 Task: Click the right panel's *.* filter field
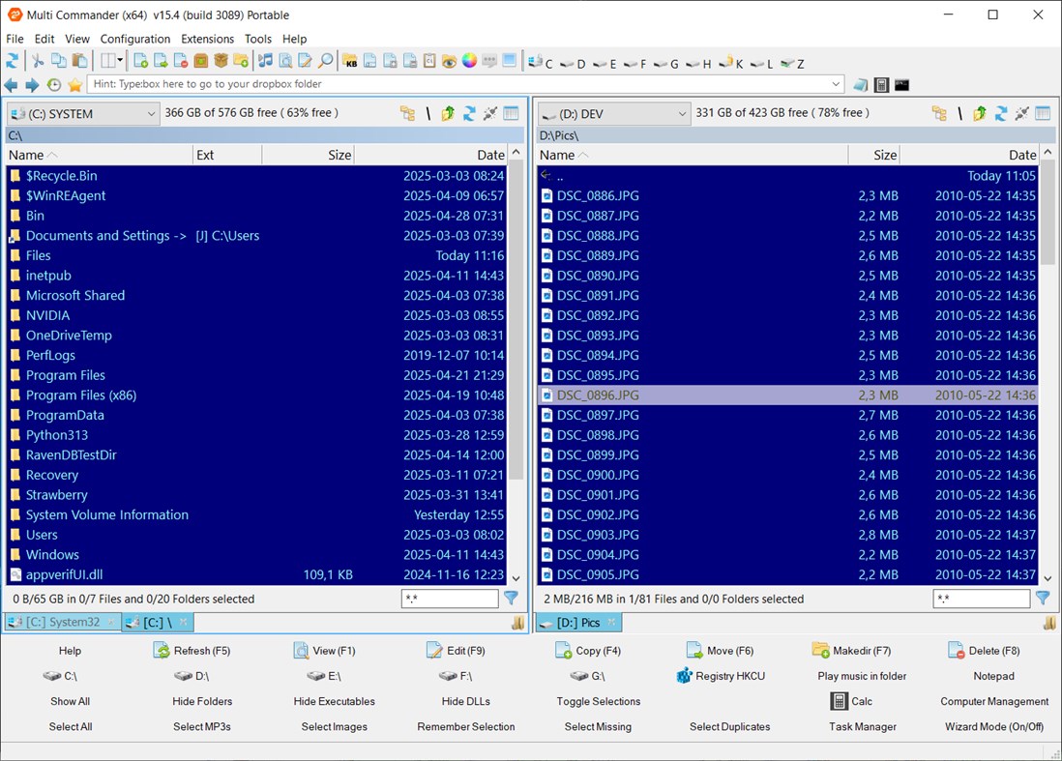[x=980, y=598]
